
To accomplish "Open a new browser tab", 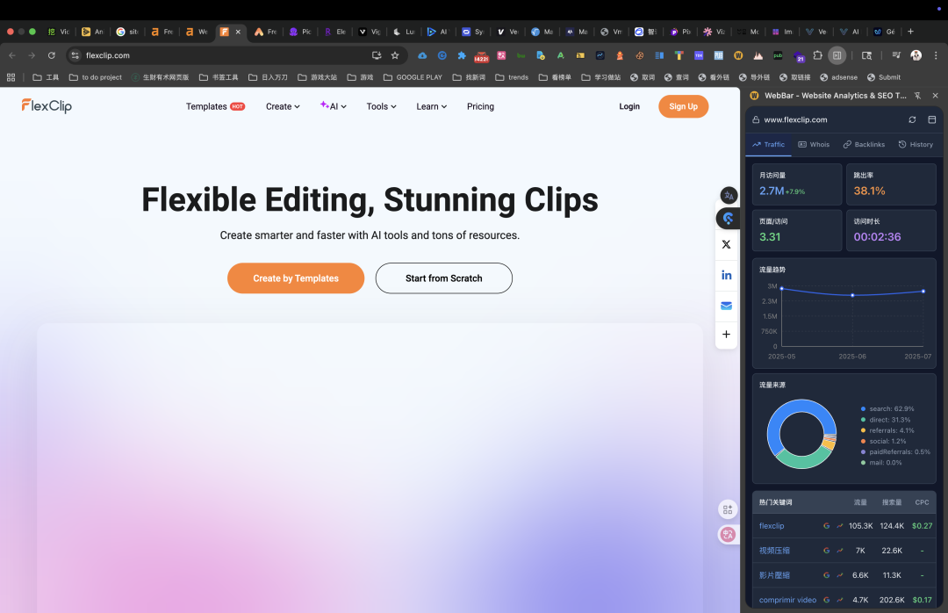I will [x=910, y=32].
